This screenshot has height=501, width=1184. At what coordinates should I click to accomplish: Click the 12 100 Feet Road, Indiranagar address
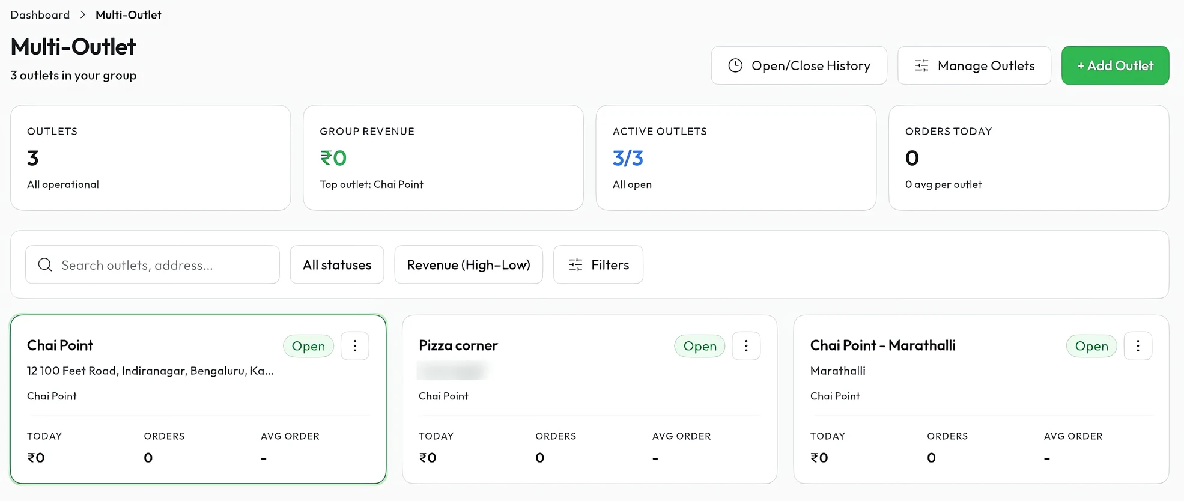[150, 371]
